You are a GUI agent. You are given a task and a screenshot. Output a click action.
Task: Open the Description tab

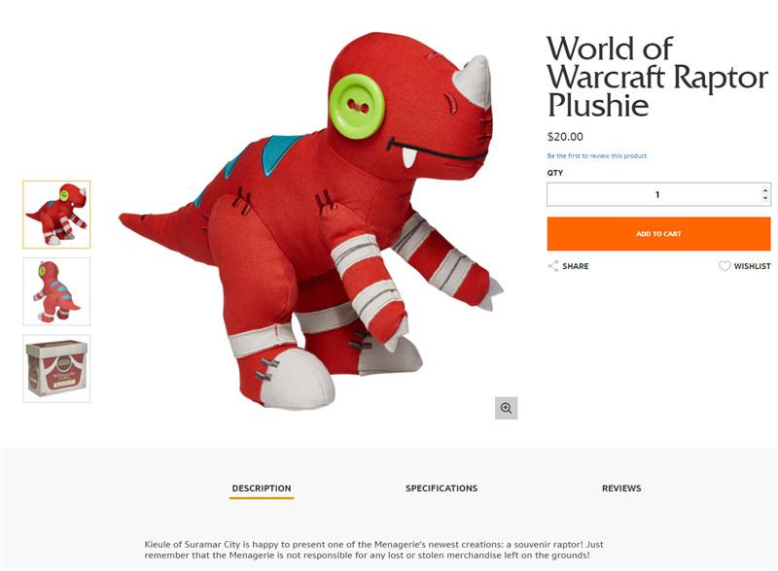pos(262,488)
